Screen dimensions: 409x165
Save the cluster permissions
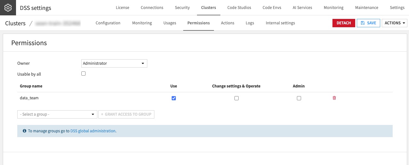(x=368, y=23)
